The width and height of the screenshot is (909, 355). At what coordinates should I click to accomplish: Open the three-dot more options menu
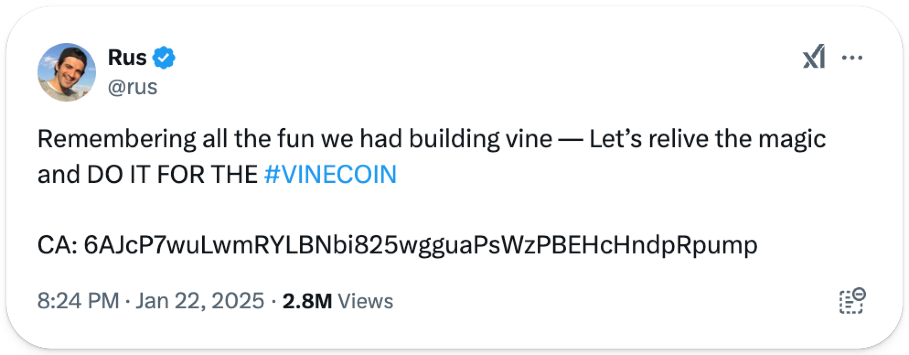click(x=851, y=58)
